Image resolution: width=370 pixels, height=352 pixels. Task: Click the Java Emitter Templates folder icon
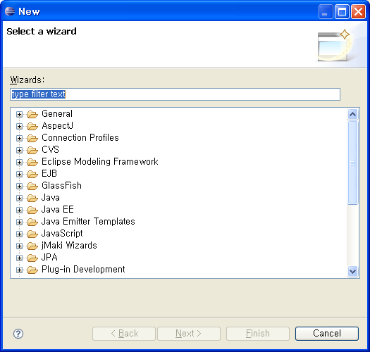32,222
